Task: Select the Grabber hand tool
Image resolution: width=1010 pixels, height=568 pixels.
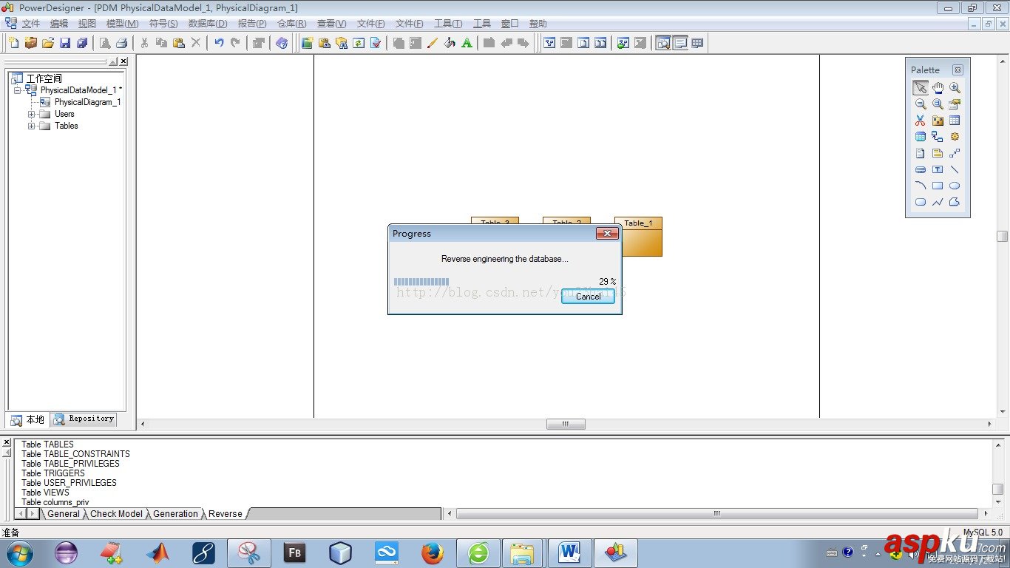Action: (938, 87)
